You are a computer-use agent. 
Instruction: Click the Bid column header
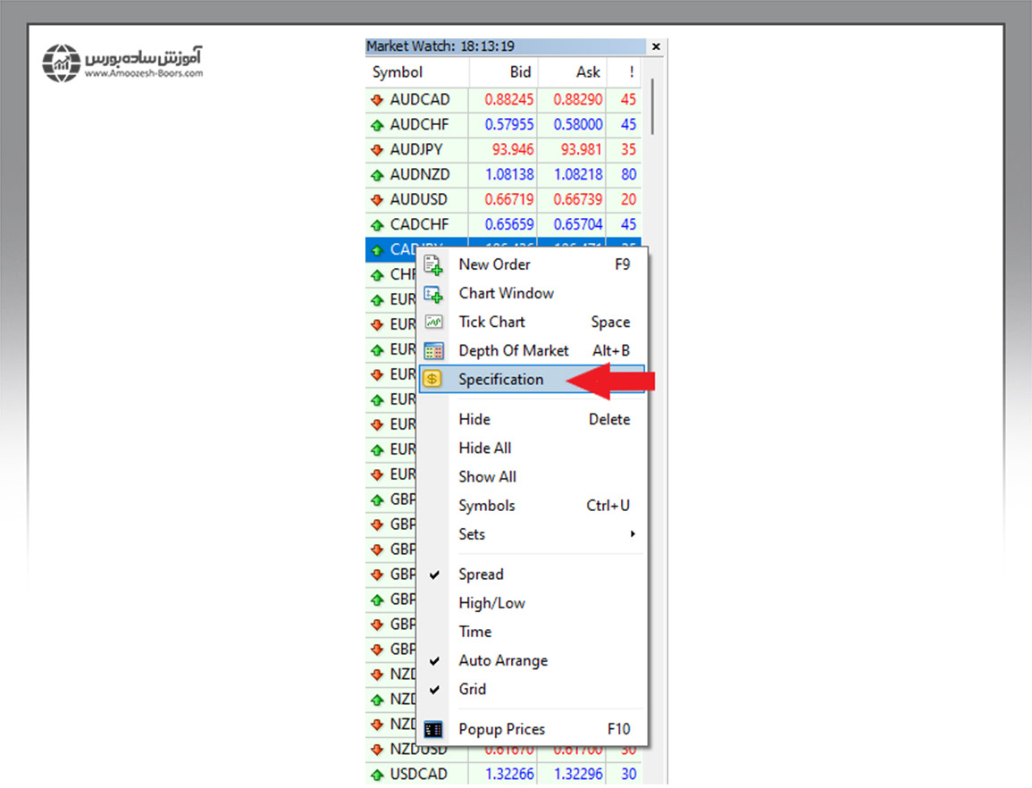[x=520, y=72]
